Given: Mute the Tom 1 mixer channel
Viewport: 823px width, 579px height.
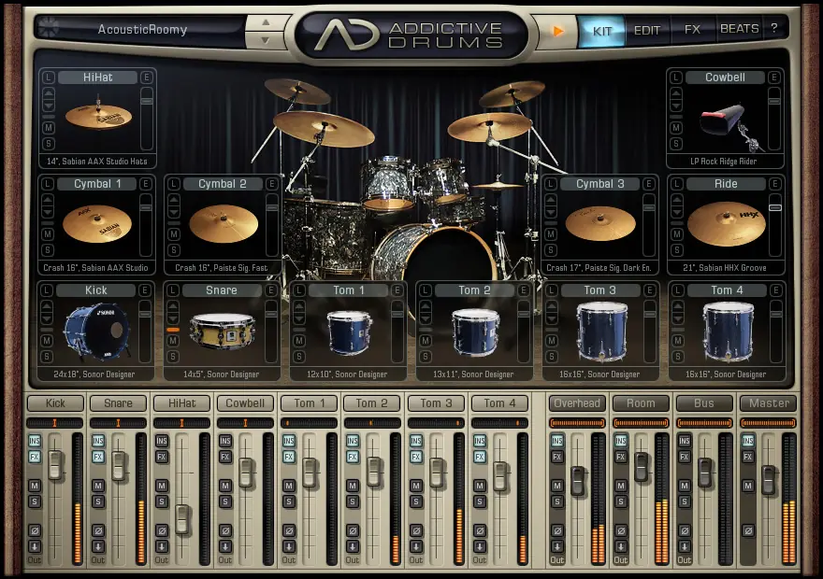Looking at the screenshot, I should (289, 486).
